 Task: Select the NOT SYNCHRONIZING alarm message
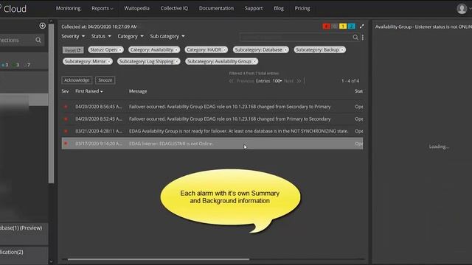[238, 131]
